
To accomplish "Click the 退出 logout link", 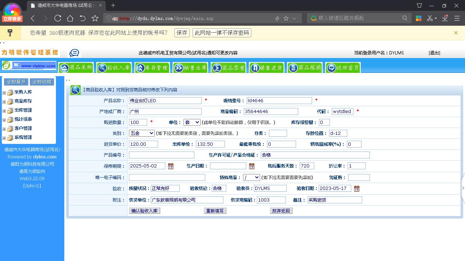I will pyautogui.click(x=434, y=53).
